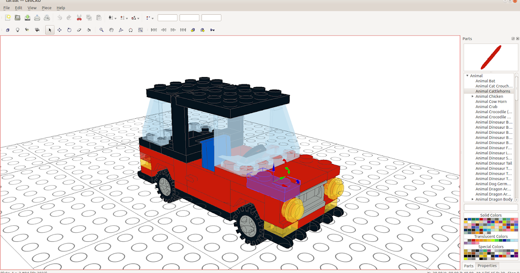Click the Redo arrow icon

[69, 18]
